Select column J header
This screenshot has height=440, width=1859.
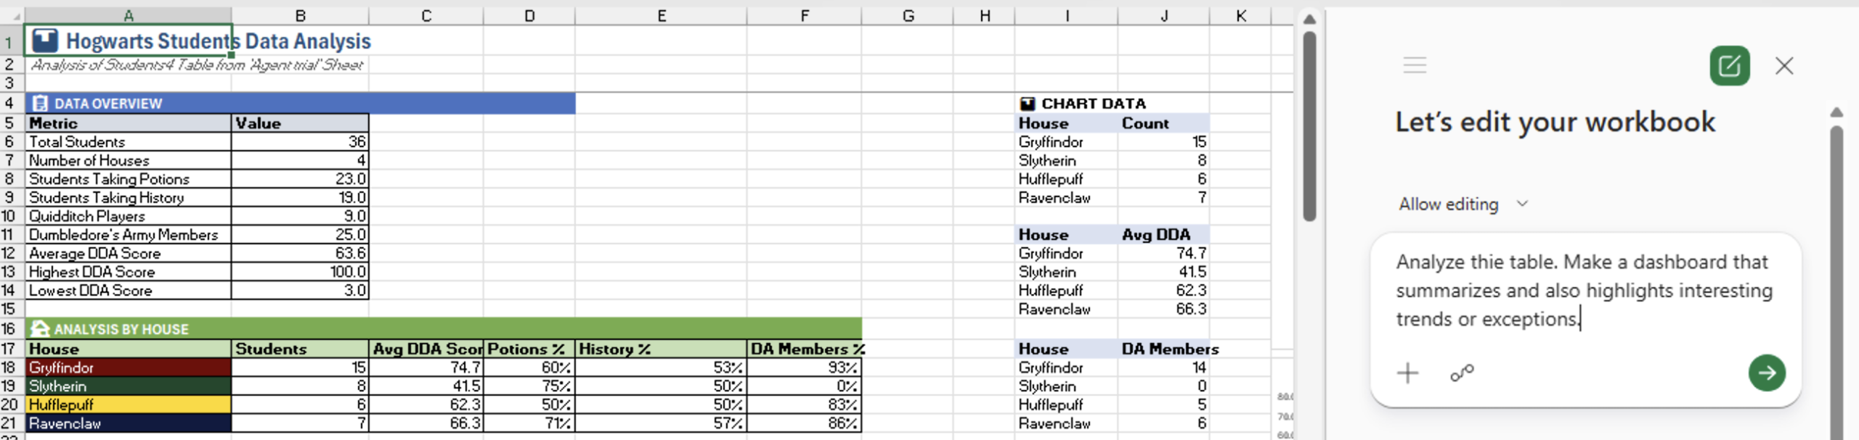coord(1163,16)
